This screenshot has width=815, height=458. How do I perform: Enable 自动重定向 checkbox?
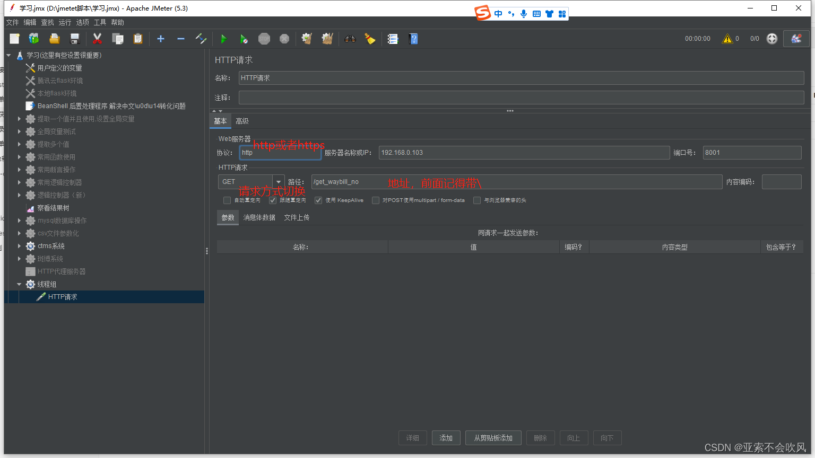pos(227,200)
